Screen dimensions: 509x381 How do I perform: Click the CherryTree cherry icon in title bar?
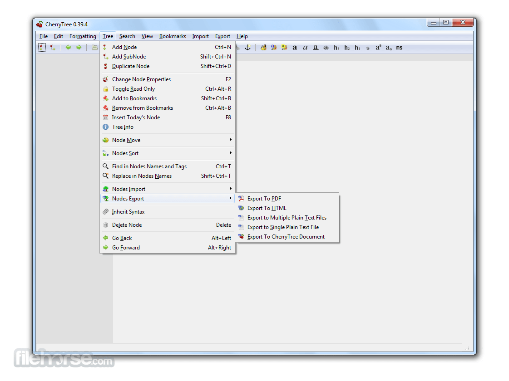[x=40, y=24]
